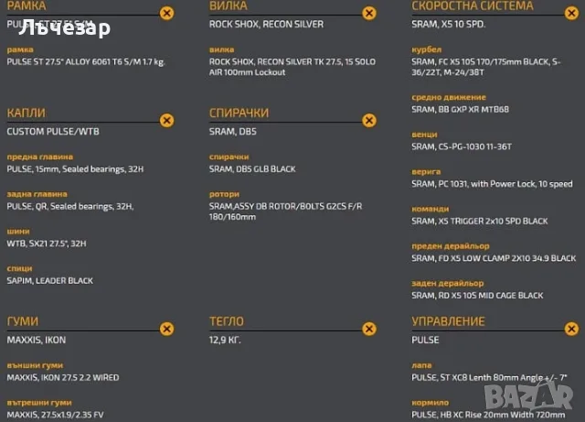Collapse the ВИЛКА section with its X icon

click(369, 13)
